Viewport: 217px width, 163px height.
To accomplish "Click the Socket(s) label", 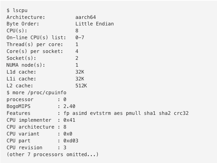I will click(21, 58).
